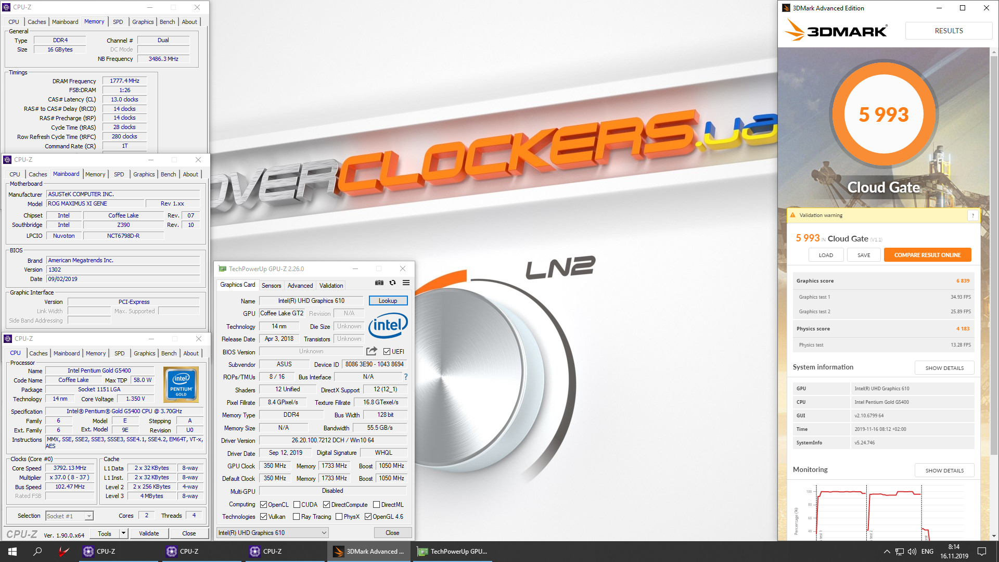Open TechPowerUp GPU-Z taskbar item
The width and height of the screenshot is (999, 562).
[x=453, y=552]
